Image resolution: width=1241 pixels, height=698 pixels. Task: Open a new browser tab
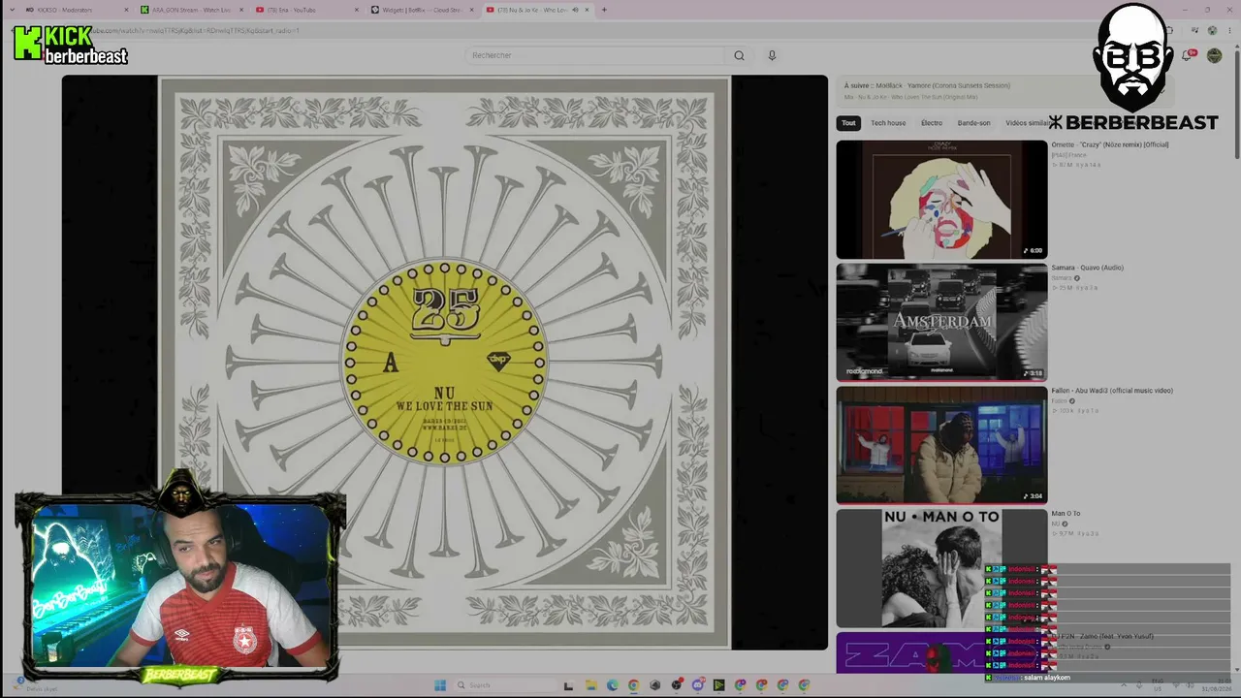604,10
